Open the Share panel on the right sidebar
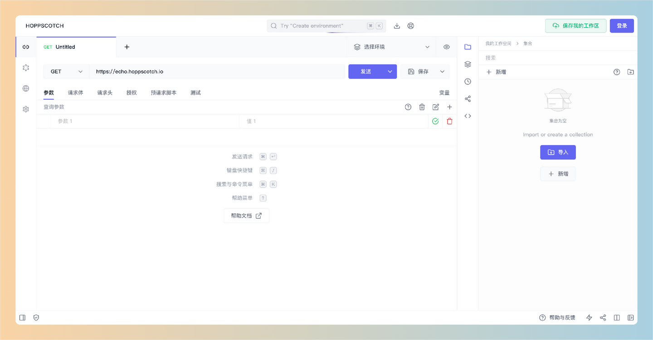The height and width of the screenshot is (340, 653). pos(468,98)
